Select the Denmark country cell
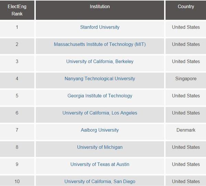This screenshot has height=186, width=206. pos(186,132)
